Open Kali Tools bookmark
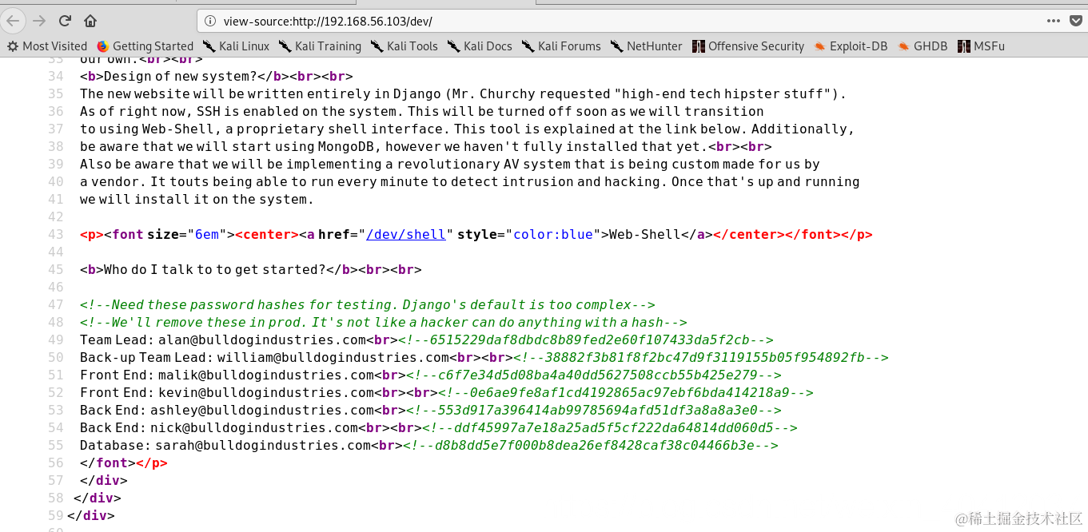Screen dimensions: 1088x532 click(x=404, y=46)
